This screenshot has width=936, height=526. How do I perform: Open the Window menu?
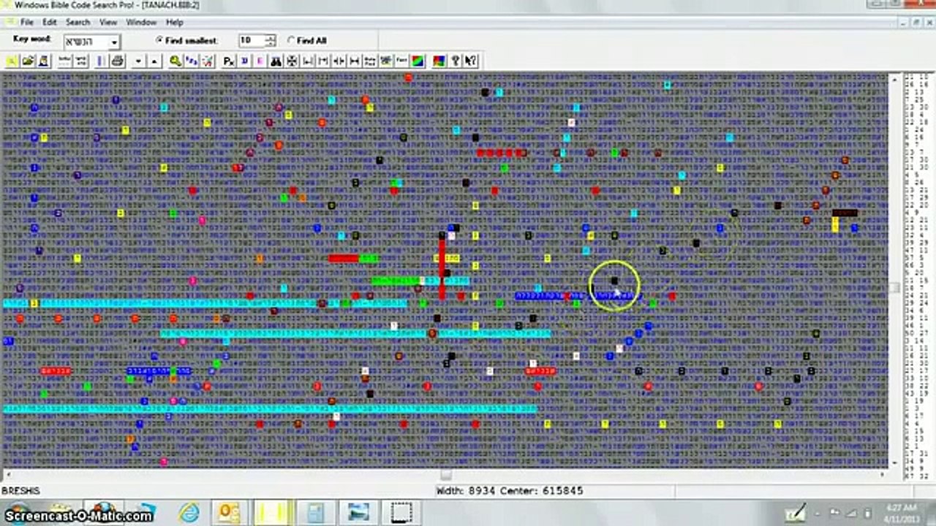(x=141, y=23)
